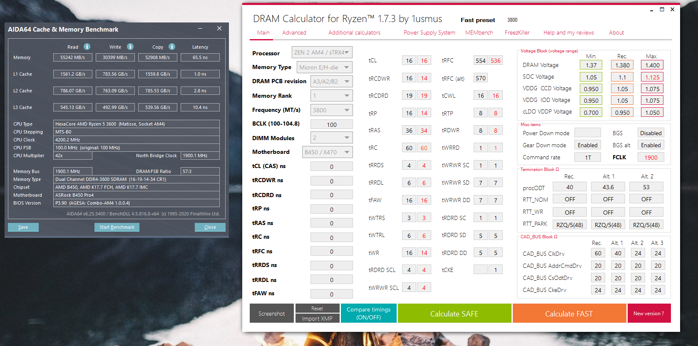Click the Write info icon
This screenshot has width=698, height=346.
click(130, 47)
